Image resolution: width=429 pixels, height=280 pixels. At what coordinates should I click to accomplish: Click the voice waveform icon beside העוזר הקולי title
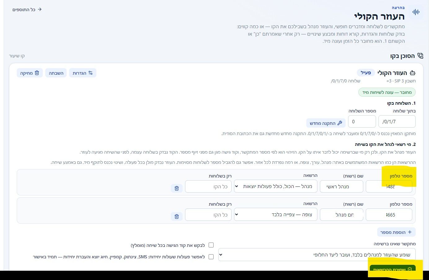(416, 12)
